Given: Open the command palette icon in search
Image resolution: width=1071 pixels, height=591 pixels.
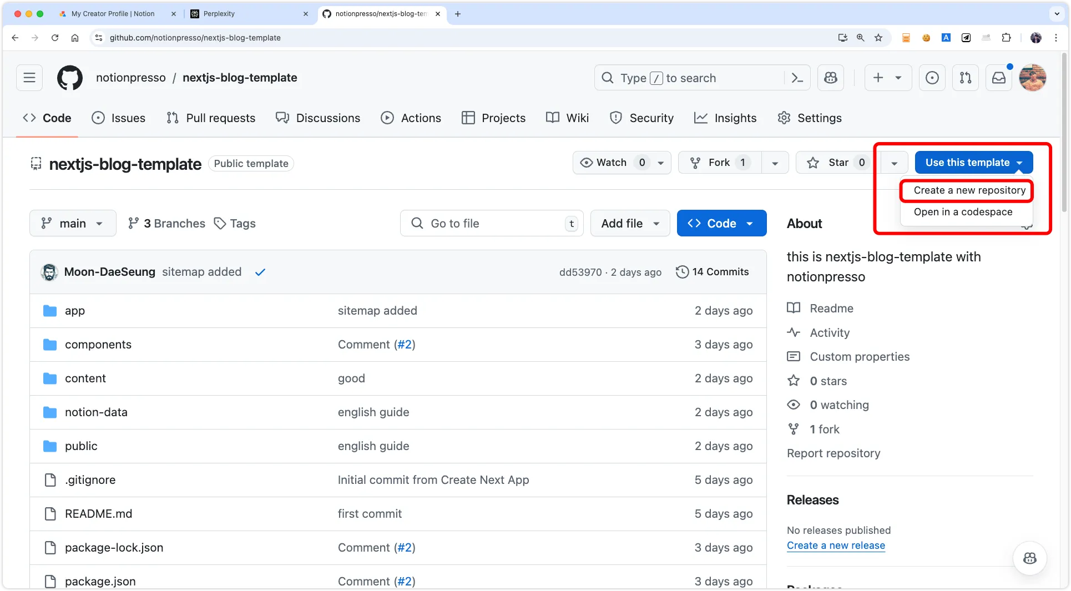Looking at the screenshot, I should tap(797, 78).
